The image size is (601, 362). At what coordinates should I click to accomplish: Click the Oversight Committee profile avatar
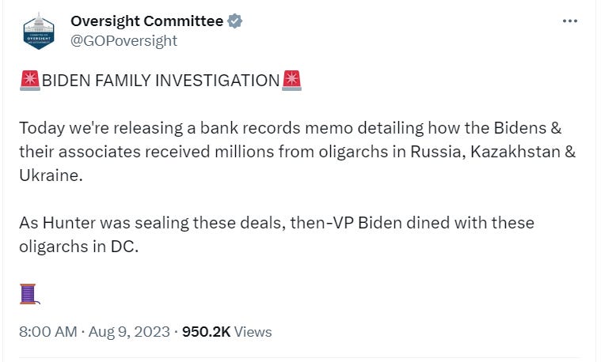pos(39,32)
